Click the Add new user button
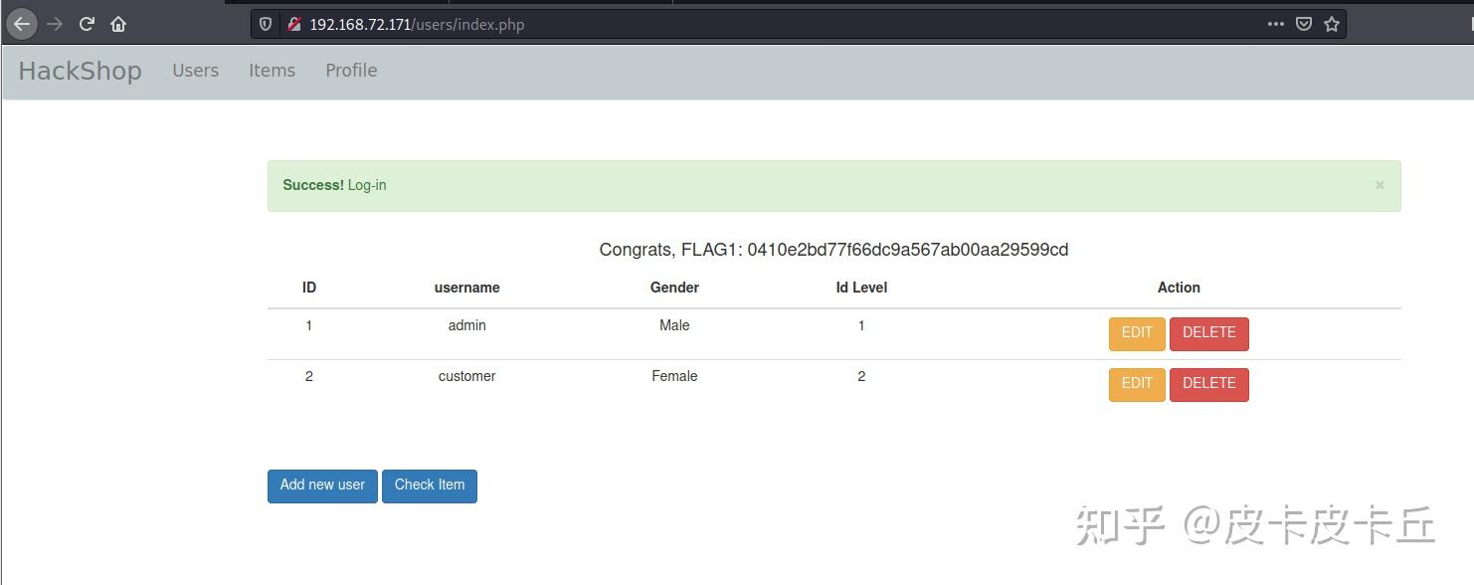The image size is (1474, 585). coord(321,486)
